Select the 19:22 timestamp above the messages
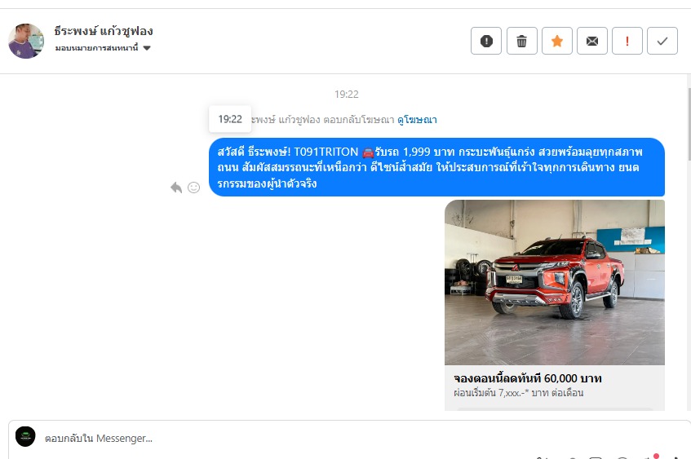 tap(347, 95)
